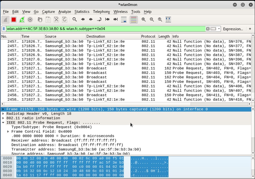Screen dimensions: 255x179
Task: Click the start capture shark fin icon
Action: coord(6,20)
